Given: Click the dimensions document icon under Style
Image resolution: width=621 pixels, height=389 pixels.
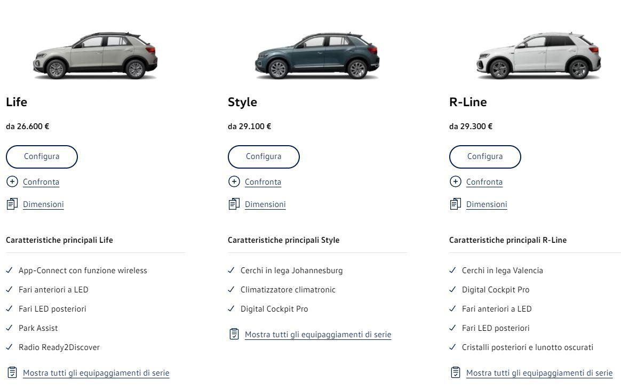Looking at the screenshot, I should coord(234,204).
